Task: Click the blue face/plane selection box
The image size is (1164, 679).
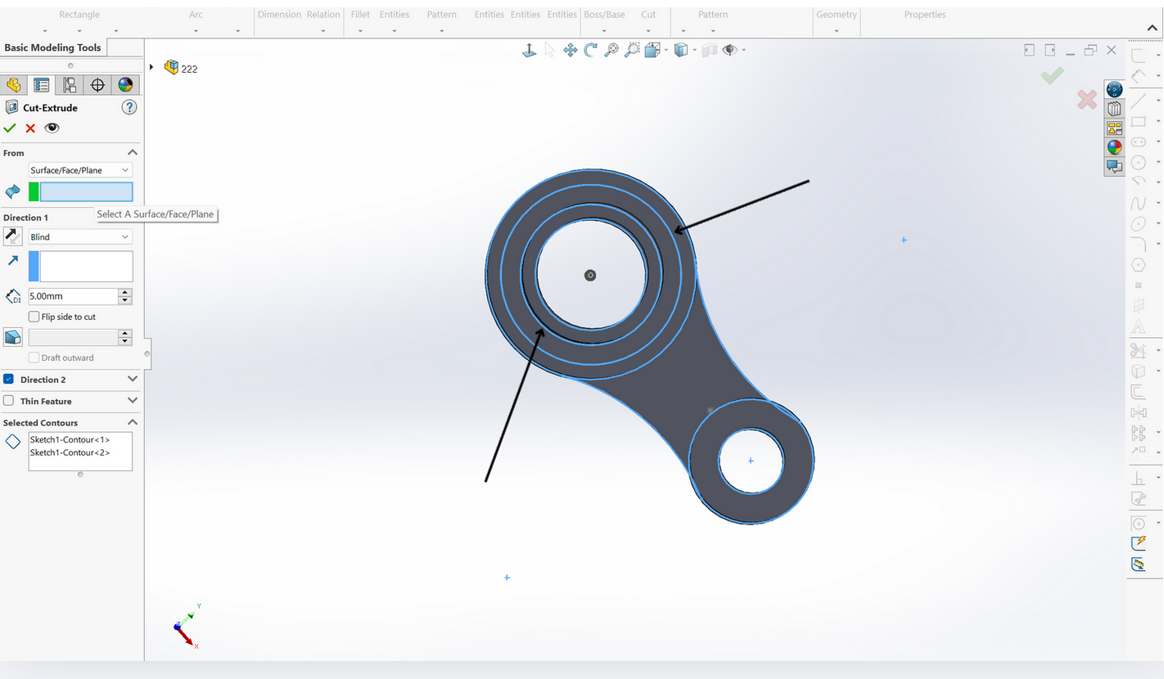Action: (86, 192)
